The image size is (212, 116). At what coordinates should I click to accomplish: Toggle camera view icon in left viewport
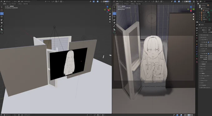[110, 19]
